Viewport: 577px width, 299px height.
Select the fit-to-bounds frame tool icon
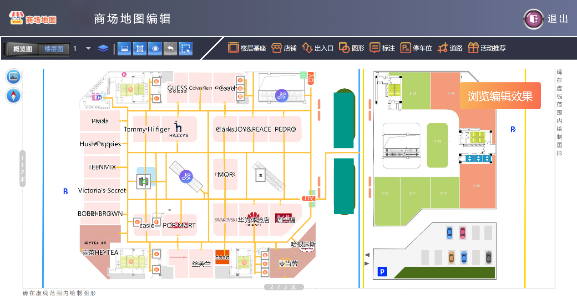pyautogui.click(x=140, y=48)
